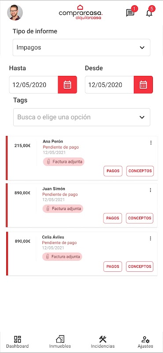Click the comprarcasa logo

click(81, 12)
